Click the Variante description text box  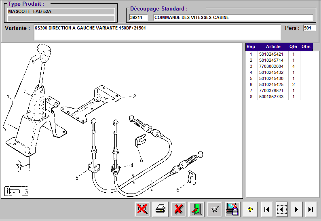[157, 32]
